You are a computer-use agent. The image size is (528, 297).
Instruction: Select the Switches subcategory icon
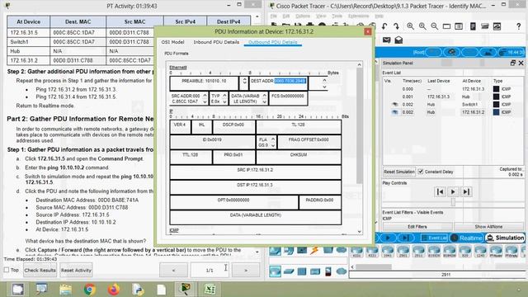tap(289, 271)
